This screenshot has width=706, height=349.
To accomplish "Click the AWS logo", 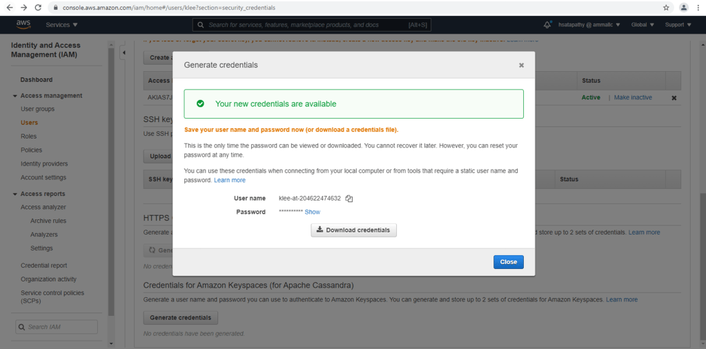I will point(23,25).
